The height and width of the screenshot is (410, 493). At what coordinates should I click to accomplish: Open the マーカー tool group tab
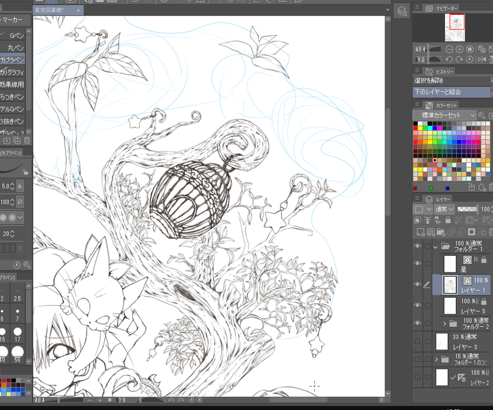15,20
